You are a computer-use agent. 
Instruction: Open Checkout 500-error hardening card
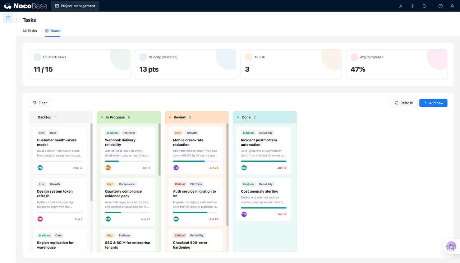pyautogui.click(x=195, y=240)
